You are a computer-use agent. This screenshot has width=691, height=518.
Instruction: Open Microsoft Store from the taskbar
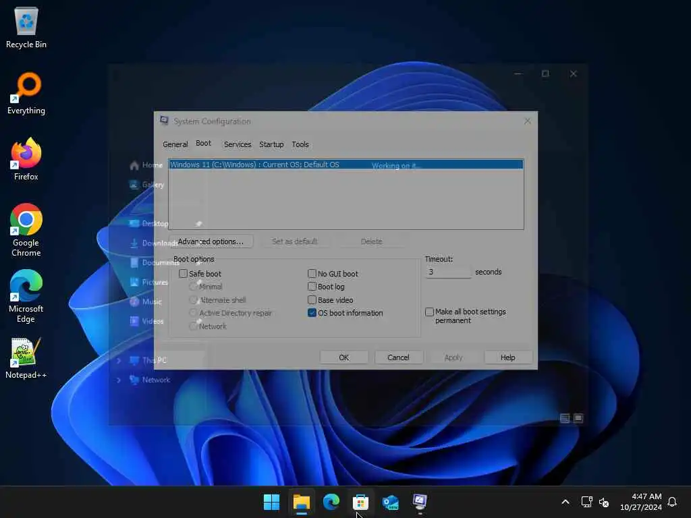[360, 502]
